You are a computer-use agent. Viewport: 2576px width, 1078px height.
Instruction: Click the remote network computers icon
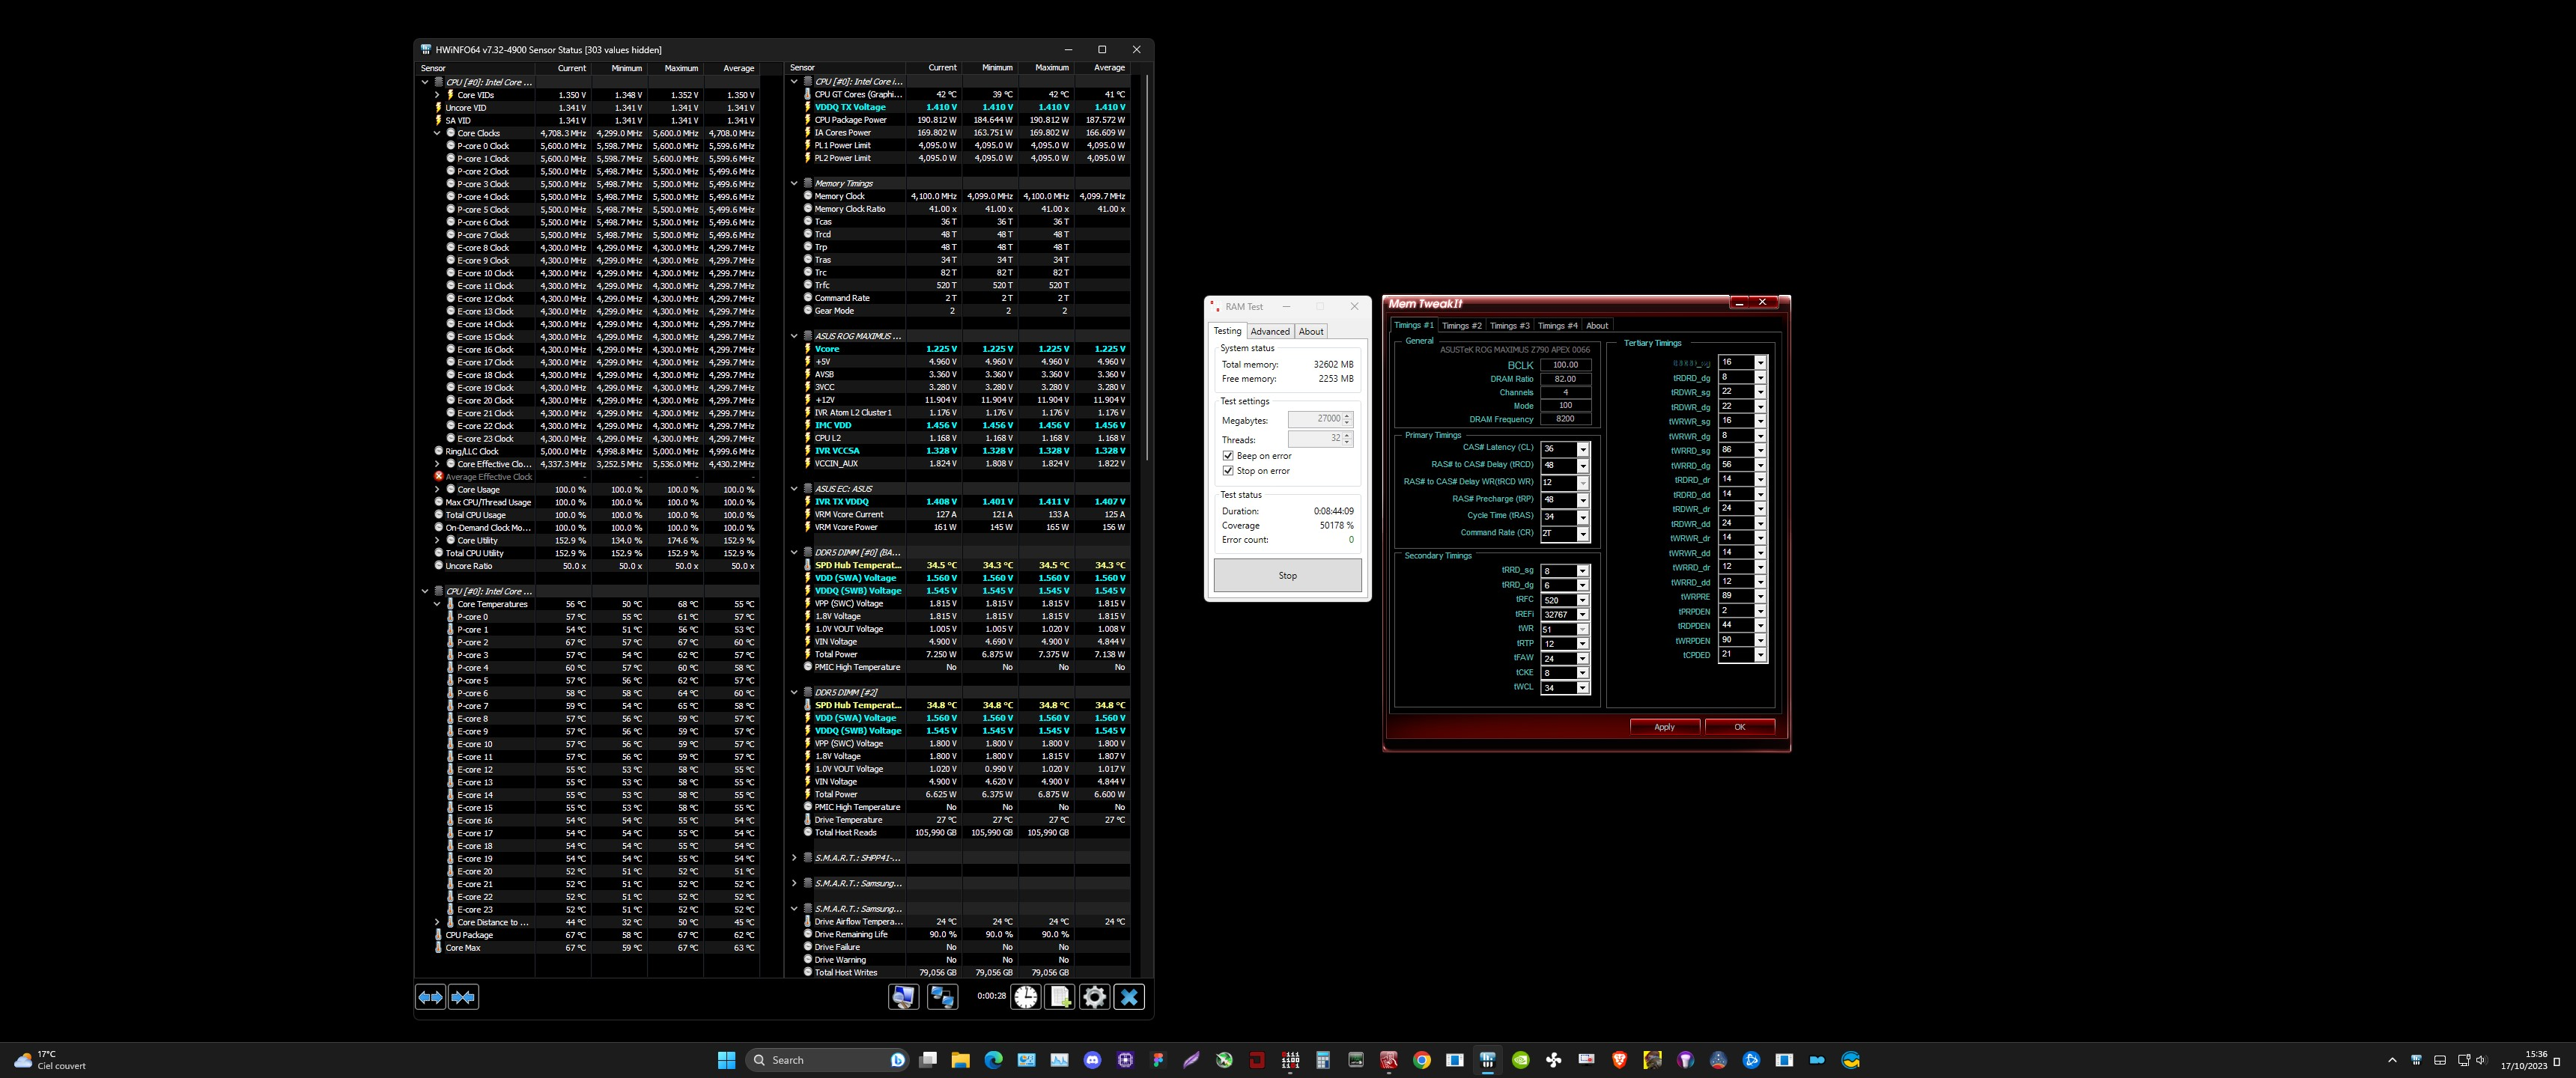coord(942,997)
